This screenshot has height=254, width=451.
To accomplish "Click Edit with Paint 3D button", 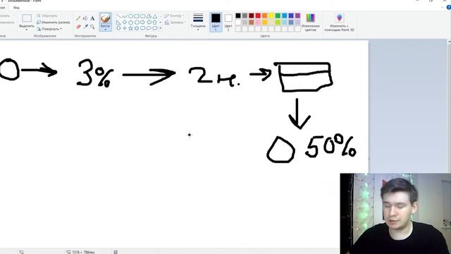I will [340, 23].
